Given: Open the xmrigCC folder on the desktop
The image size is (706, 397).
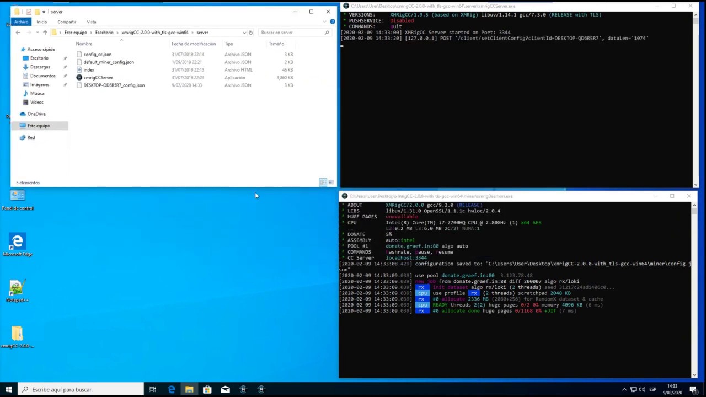Looking at the screenshot, I should click(17, 337).
